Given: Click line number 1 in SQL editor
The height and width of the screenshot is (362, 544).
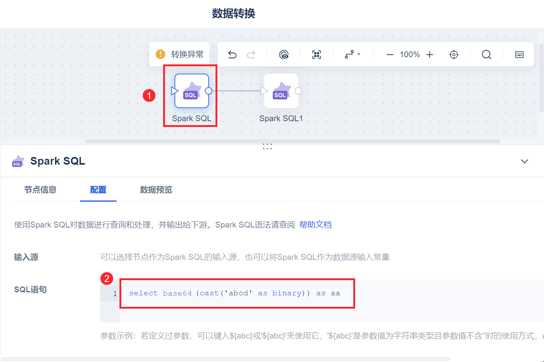Looking at the screenshot, I should click(x=115, y=293).
